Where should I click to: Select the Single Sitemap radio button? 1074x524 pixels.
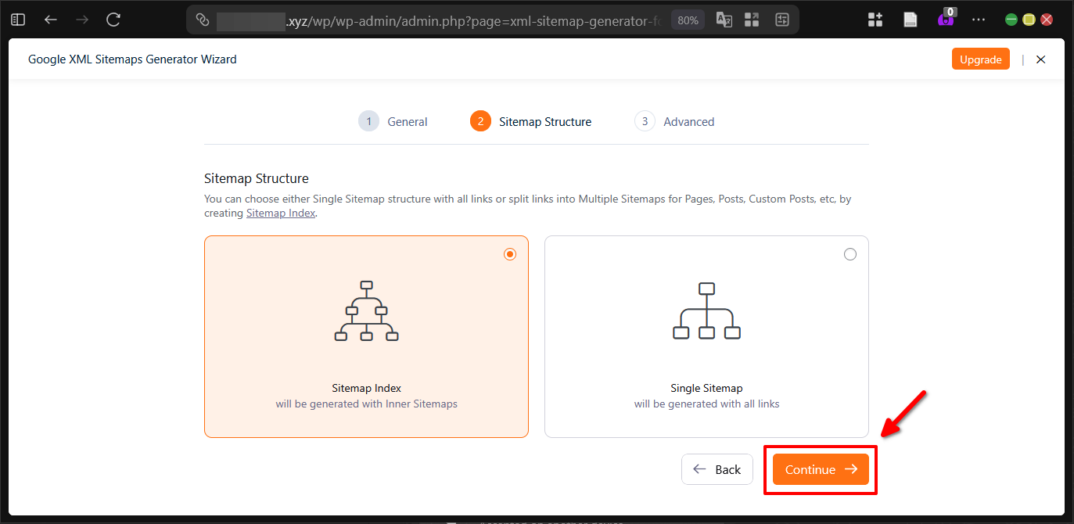point(850,254)
